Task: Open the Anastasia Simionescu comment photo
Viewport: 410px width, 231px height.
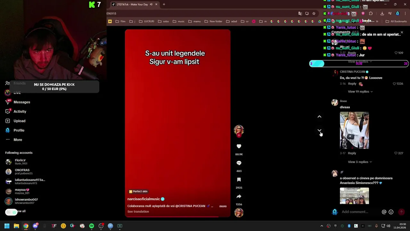Action: (354, 196)
